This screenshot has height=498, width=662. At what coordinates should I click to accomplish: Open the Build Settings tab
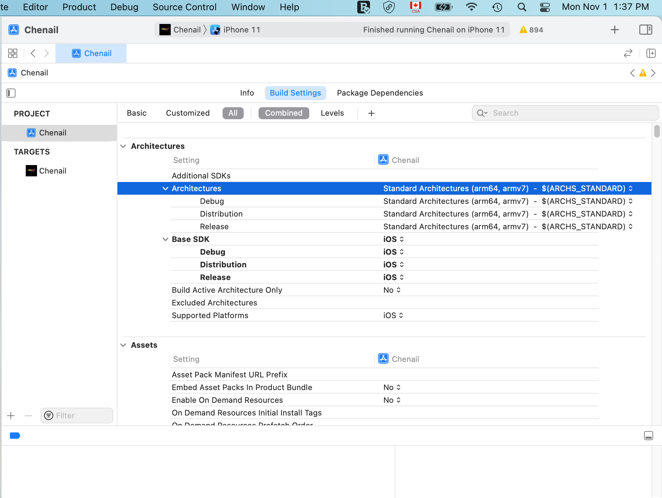pos(296,93)
